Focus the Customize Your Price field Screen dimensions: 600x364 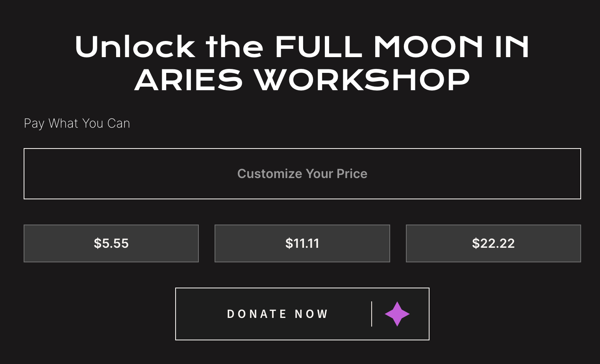coord(302,174)
